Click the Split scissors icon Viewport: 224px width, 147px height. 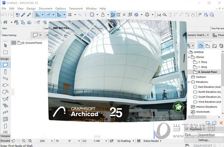[159, 15]
